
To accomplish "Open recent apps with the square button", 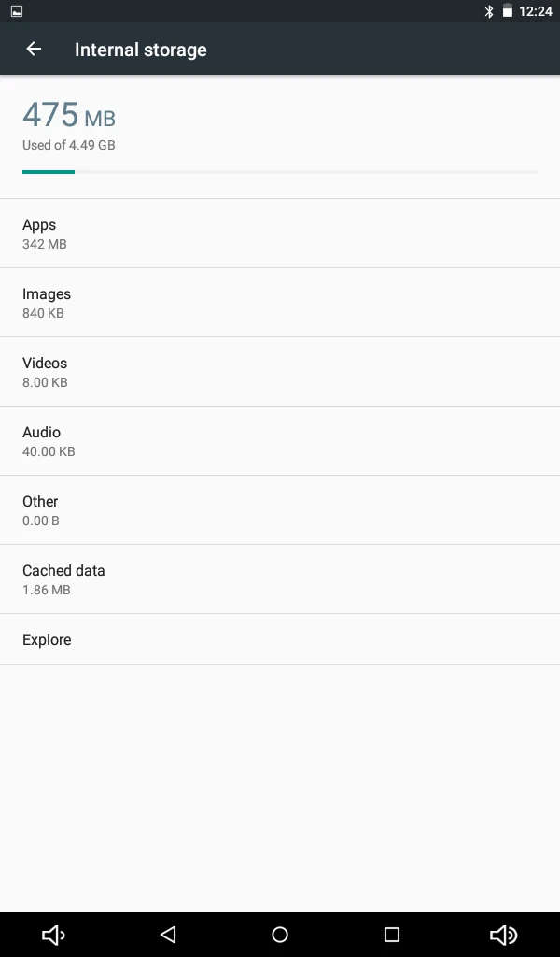I will pyautogui.click(x=392, y=935).
